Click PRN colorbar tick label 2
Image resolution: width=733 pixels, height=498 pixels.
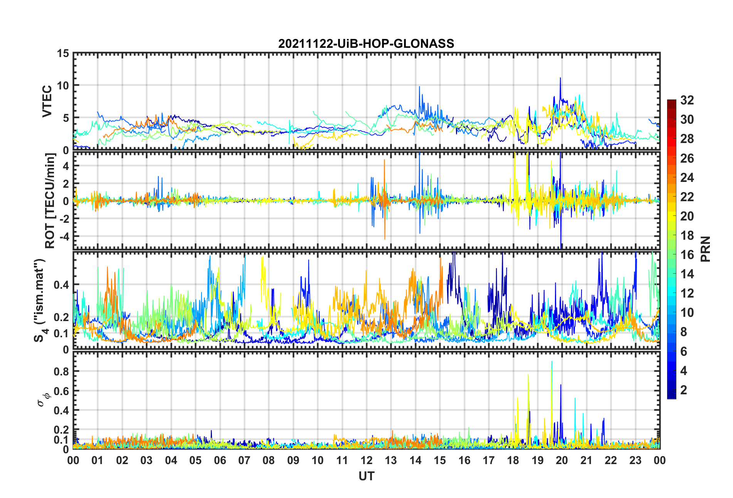click(684, 390)
